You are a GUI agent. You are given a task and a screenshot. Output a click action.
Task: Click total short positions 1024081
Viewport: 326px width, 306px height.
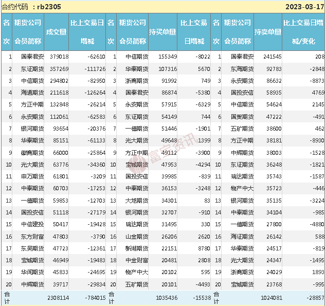271,298
